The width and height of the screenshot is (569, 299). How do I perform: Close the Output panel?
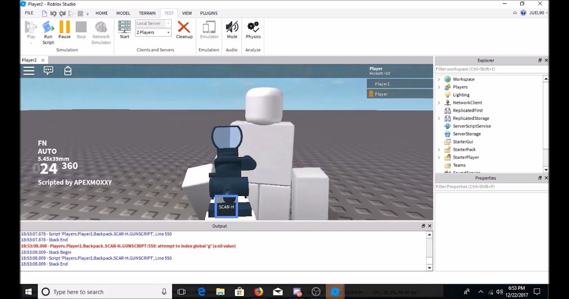click(x=430, y=226)
